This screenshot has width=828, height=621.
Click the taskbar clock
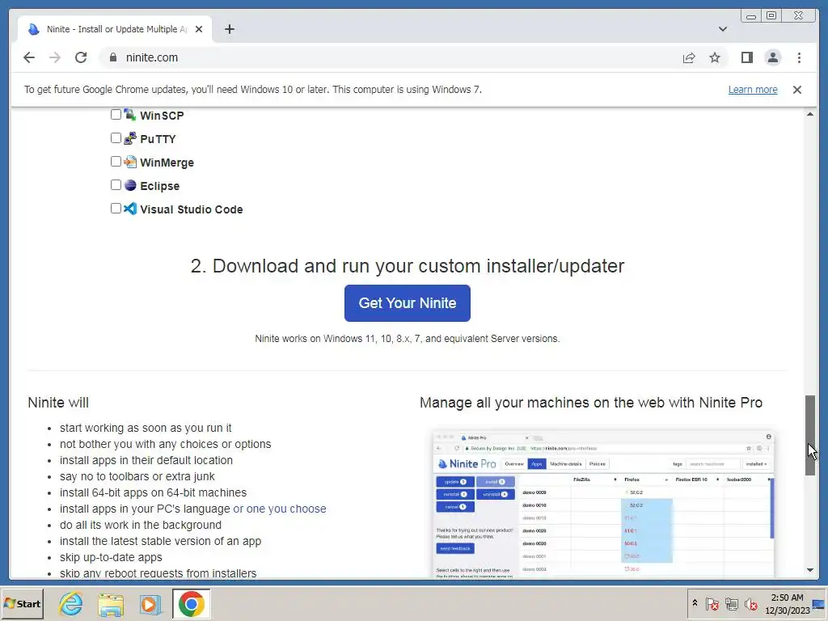[x=787, y=603]
